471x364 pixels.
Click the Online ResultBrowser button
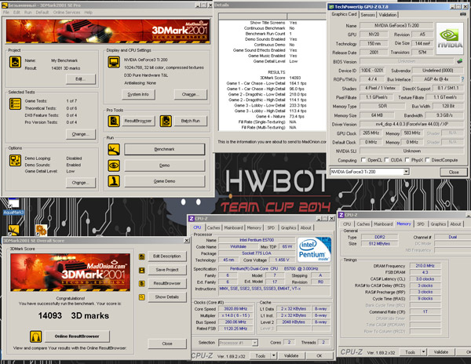tap(77, 337)
